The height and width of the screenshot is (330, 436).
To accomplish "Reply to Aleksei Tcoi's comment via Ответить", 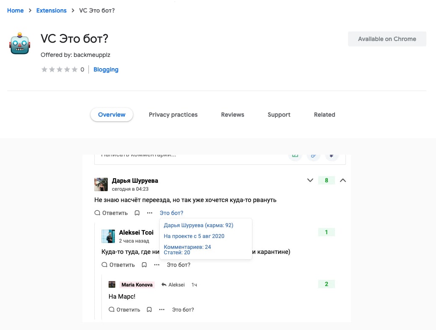I will 118,265.
